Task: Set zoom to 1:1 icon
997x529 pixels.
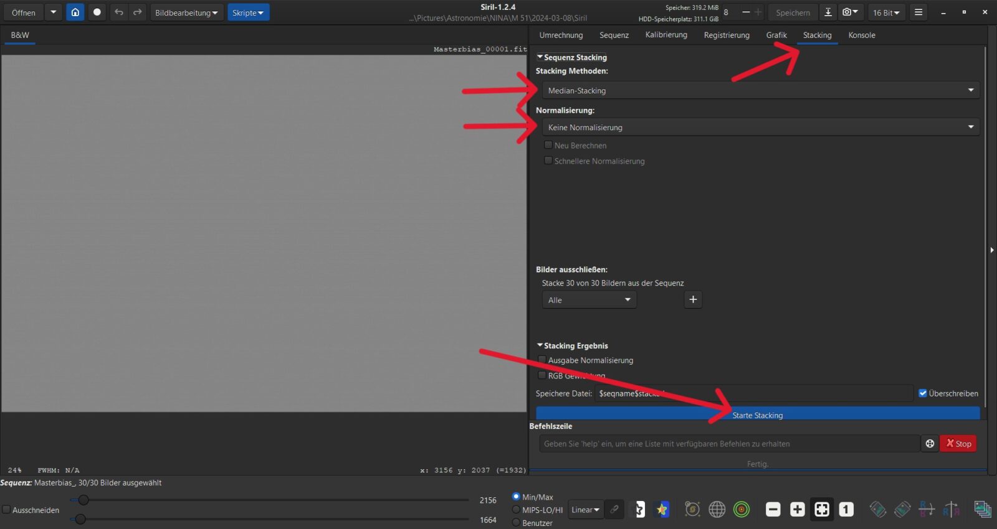Action: (x=846, y=510)
